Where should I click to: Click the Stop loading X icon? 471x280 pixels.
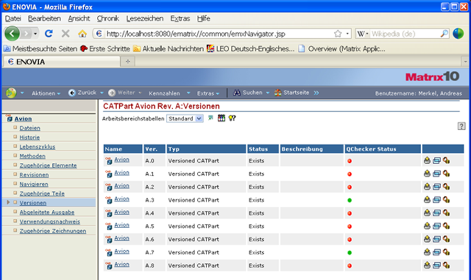click(x=65, y=33)
